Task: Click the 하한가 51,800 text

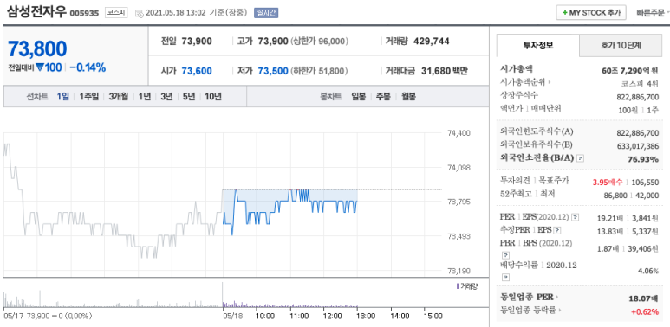Action: 320,71
